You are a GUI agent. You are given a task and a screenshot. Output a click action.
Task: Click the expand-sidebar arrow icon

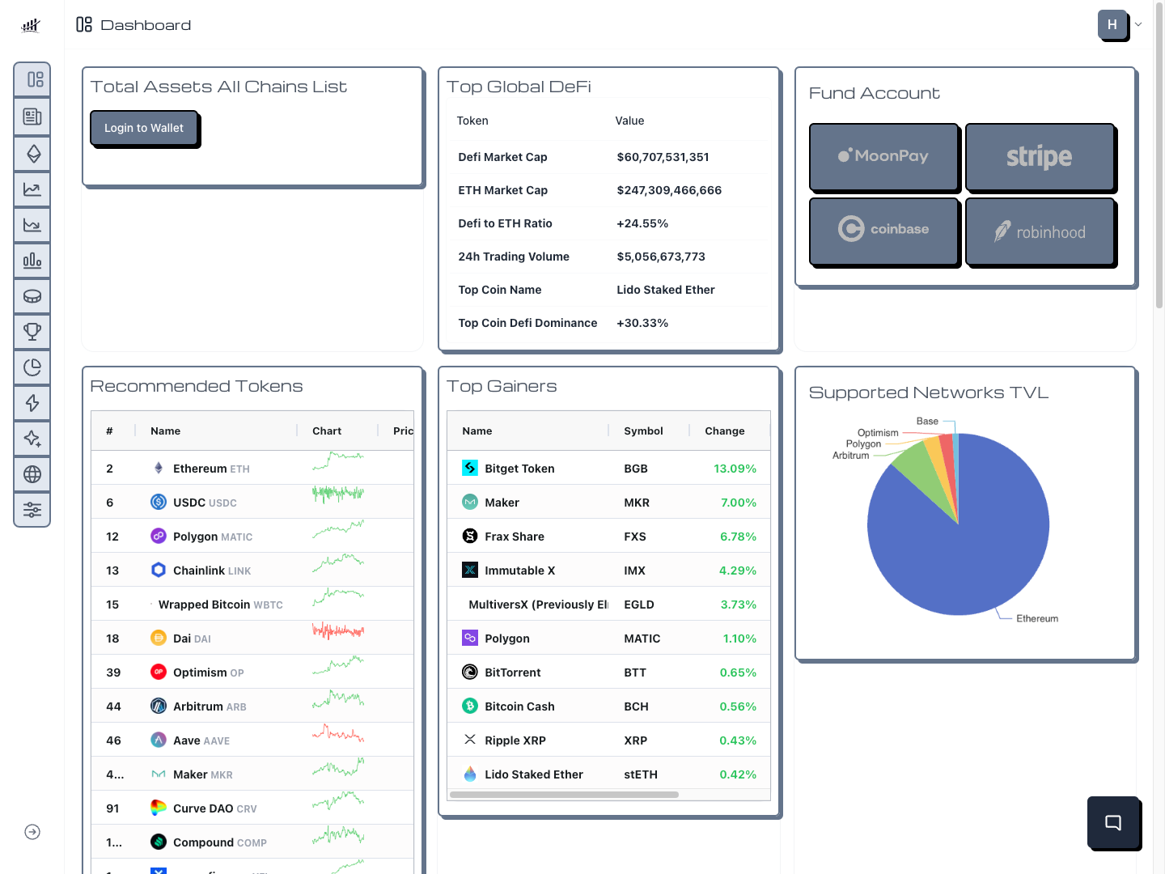tap(32, 832)
